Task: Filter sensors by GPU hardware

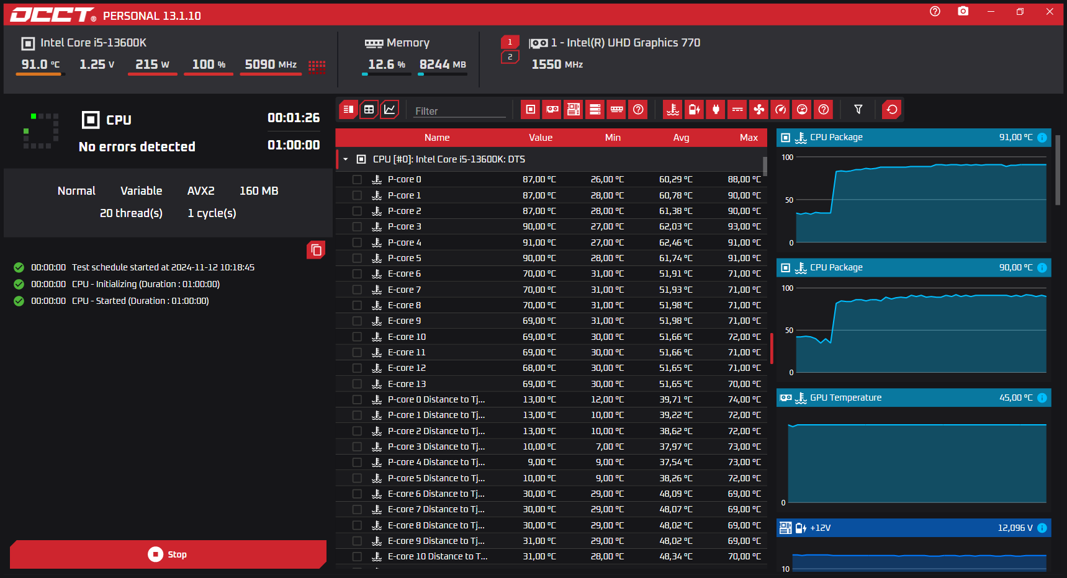Action: pos(552,110)
